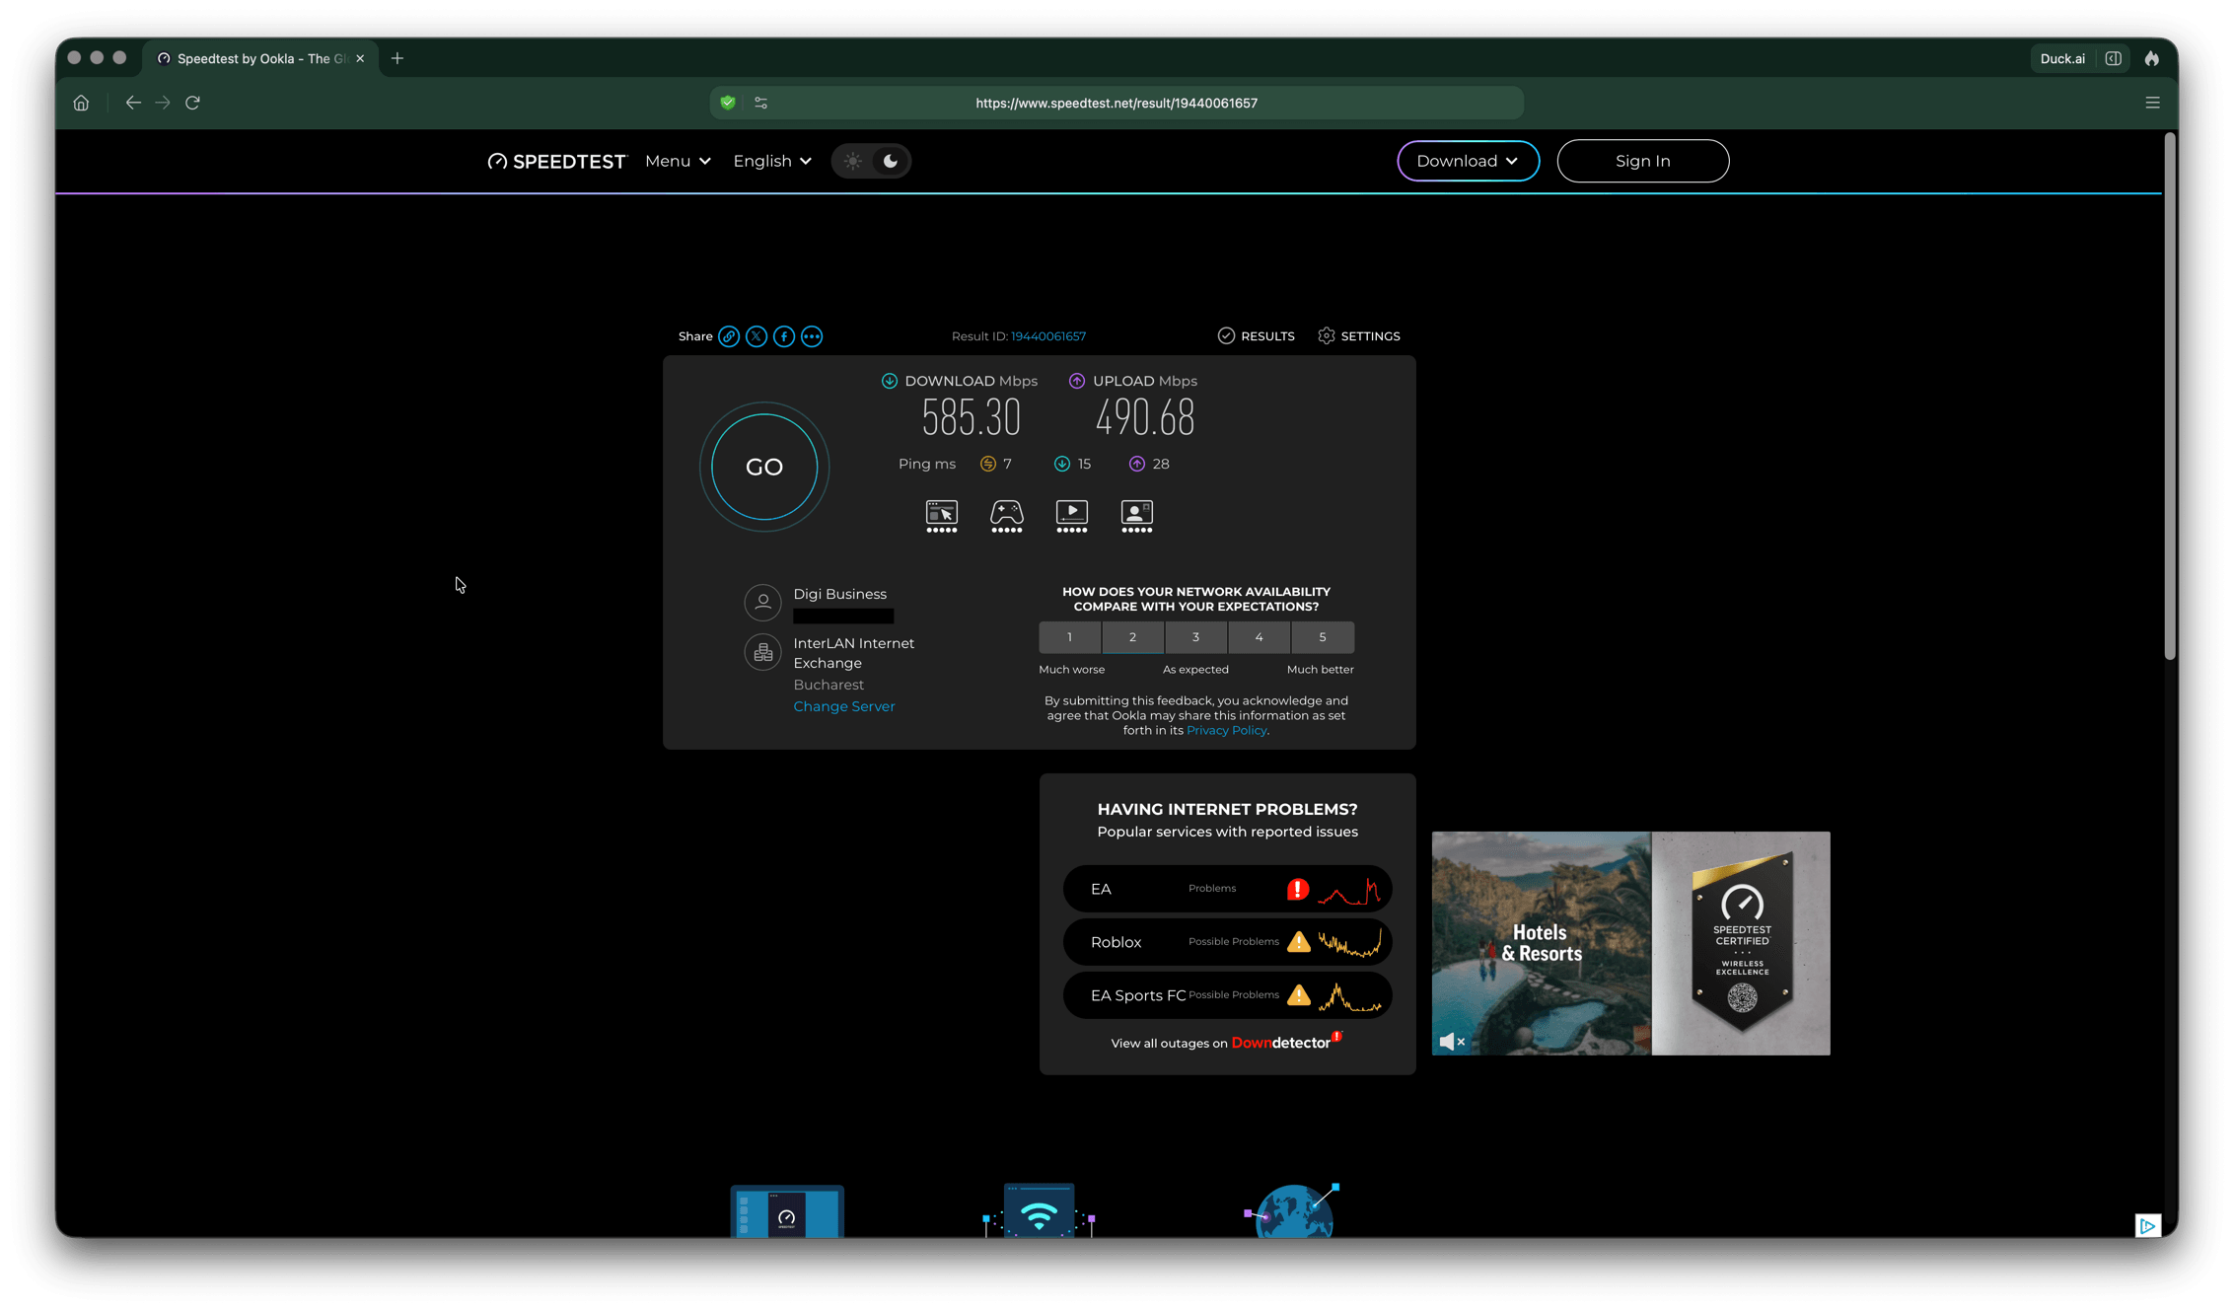Expand the English language dropdown

tap(772, 161)
